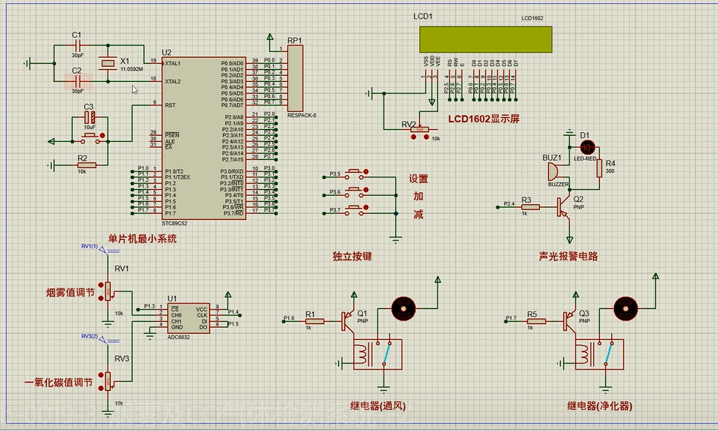
Task: Select the Q2 PNP transistor
Action: click(x=564, y=205)
